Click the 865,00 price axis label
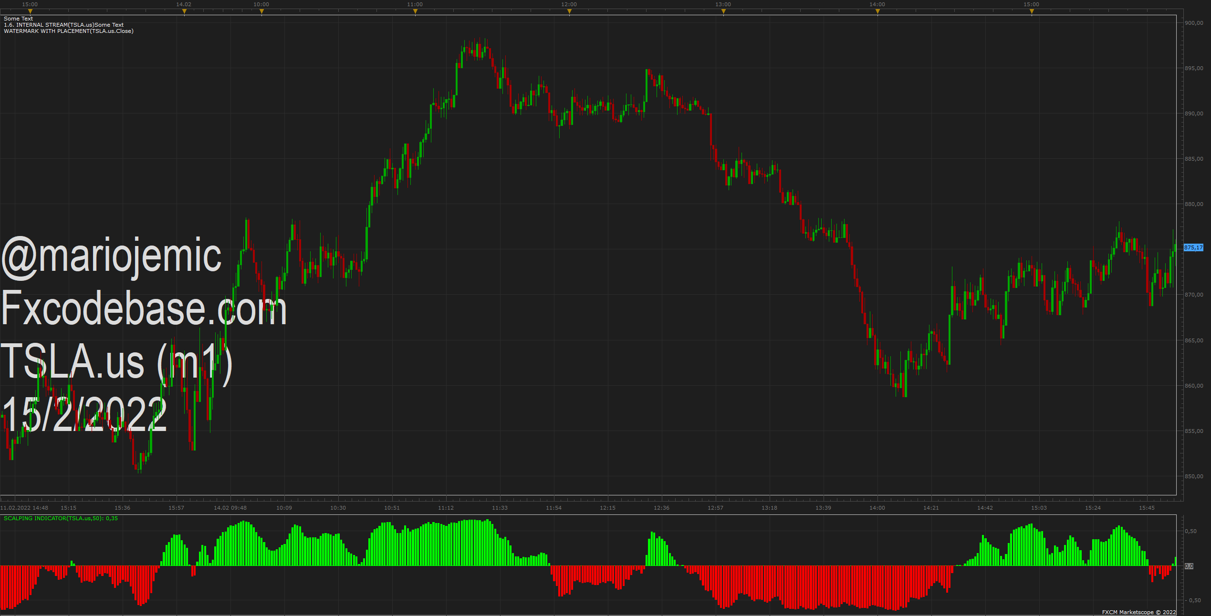This screenshot has width=1211, height=616. click(x=1194, y=340)
